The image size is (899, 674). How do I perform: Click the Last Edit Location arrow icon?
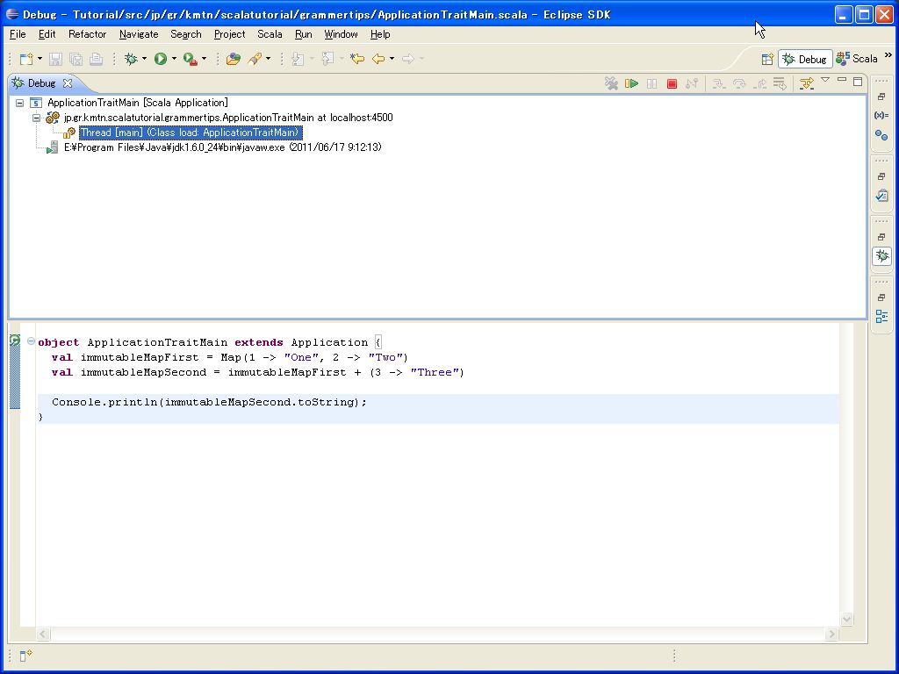357,59
